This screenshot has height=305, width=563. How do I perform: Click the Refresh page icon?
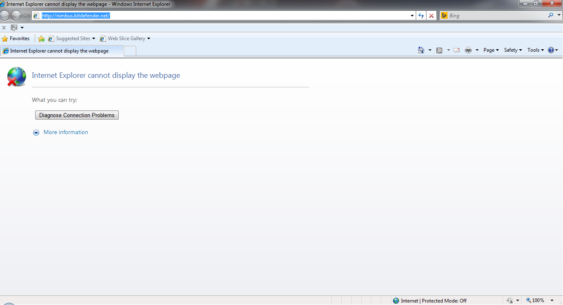(421, 16)
